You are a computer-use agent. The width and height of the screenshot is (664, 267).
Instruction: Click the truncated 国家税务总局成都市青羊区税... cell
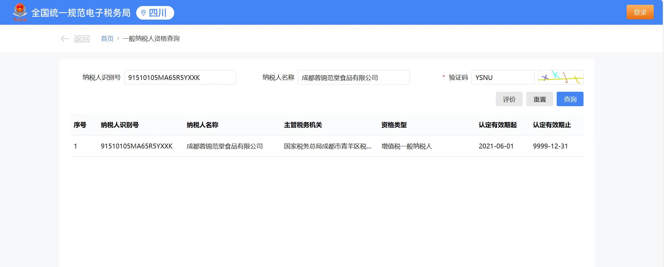(x=328, y=146)
